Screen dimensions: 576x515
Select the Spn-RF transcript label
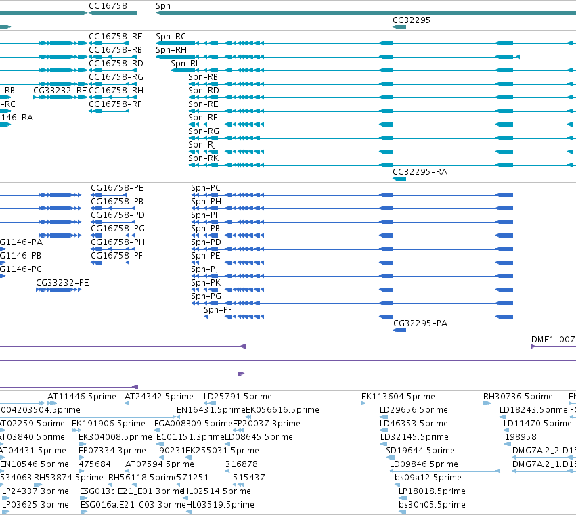pyautogui.click(x=203, y=118)
